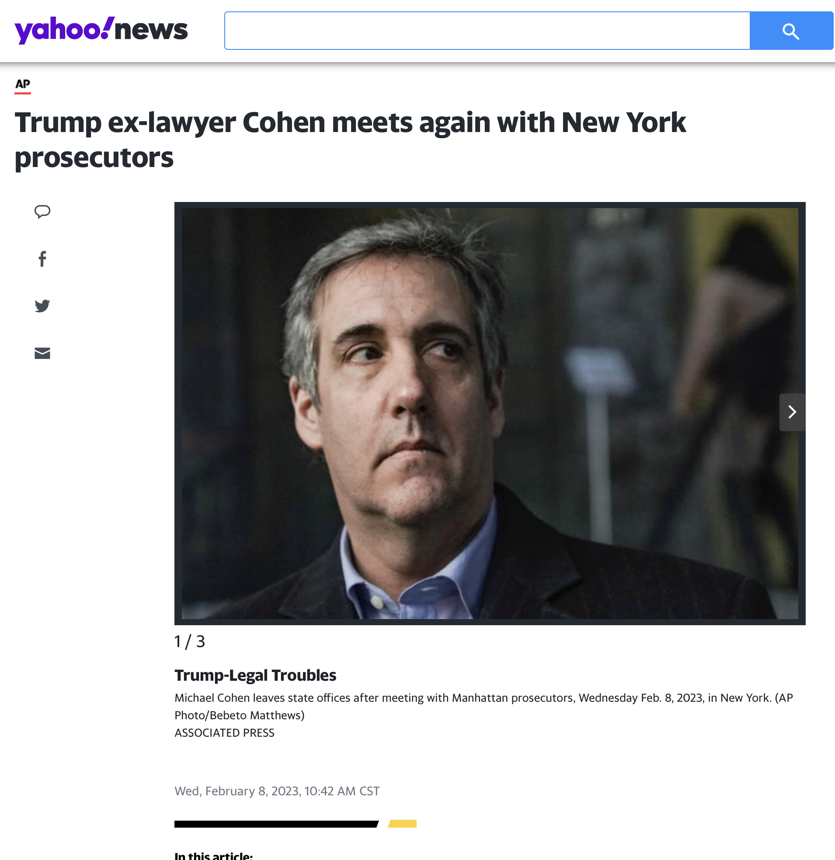Click the article headline about Cohen
The width and height of the screenshot is (835, 860).
click(x=350, y=139)
